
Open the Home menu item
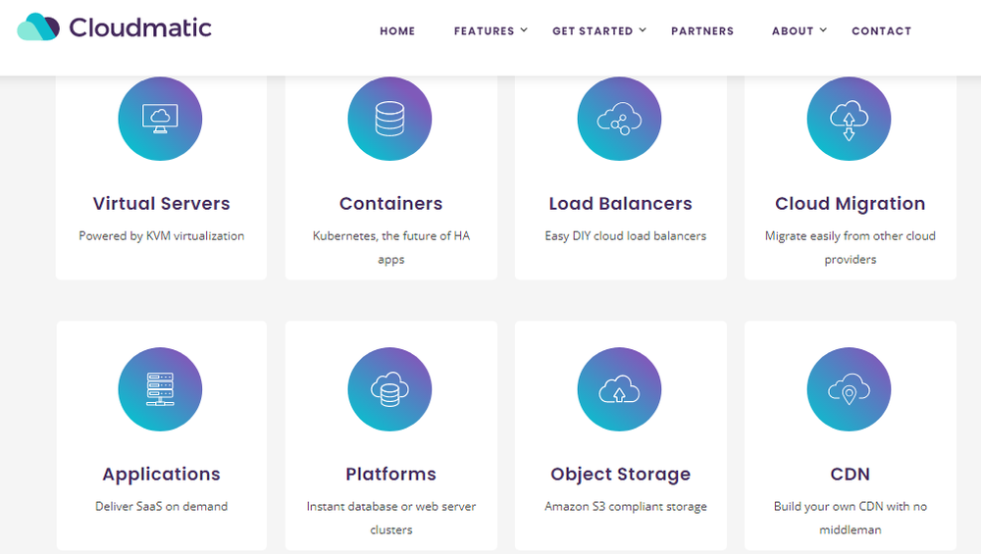tap(397, 31)
